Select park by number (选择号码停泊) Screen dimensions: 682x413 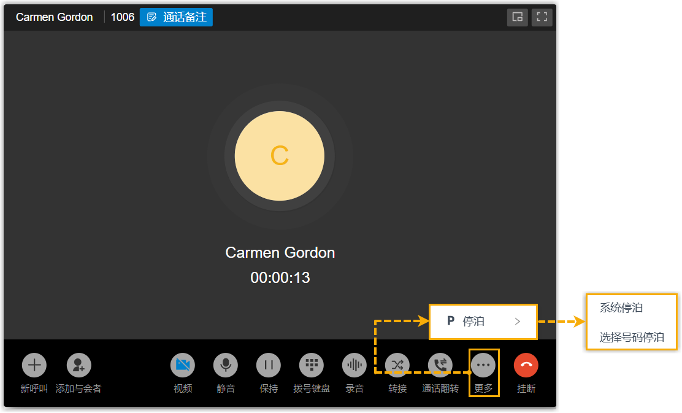click(632, 338)
